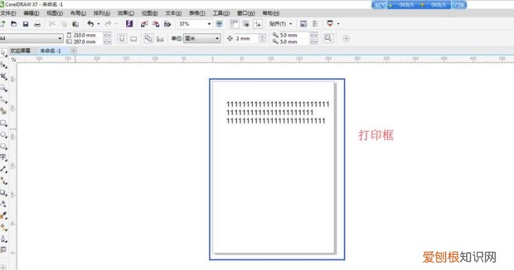The image size is (514, 270).
Task: Select the Polygon tool
Action: (3, 146)
